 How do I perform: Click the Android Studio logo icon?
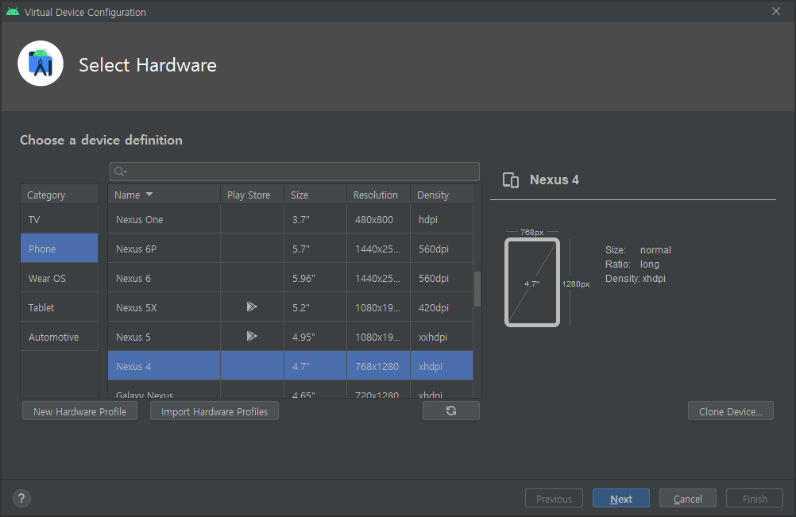tap(41, 64)
